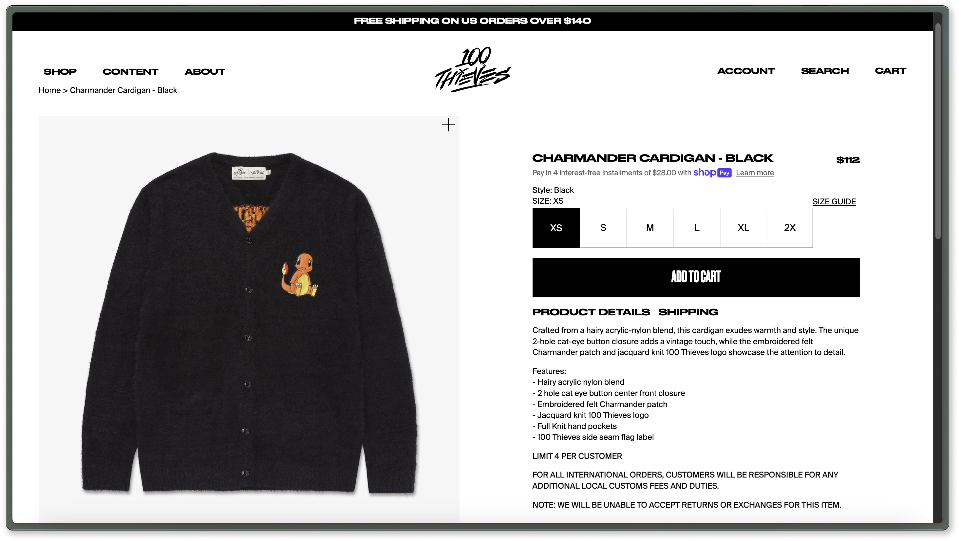The image size is (959, 541).
Task: Open the CONTENT menu
Action: (131, 71)
